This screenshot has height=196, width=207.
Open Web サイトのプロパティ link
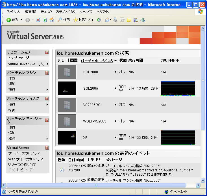26,159
